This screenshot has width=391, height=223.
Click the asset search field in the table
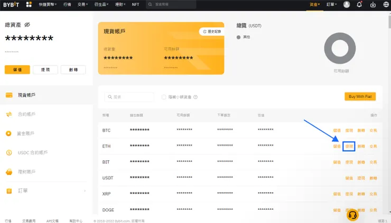pyautogui.click(x=129, y=97)
